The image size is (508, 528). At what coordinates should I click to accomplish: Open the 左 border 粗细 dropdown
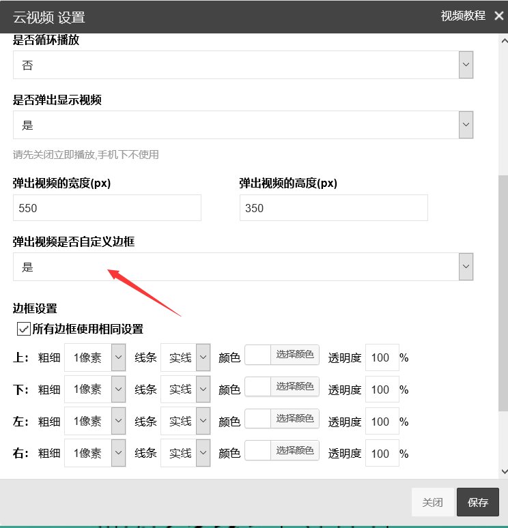click(95, 421)
